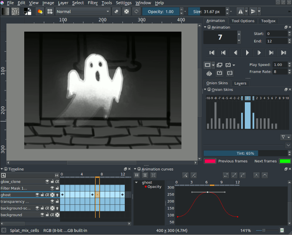Play the animation
The width and height of the screenshot is (292, 235).
(247, 52)
